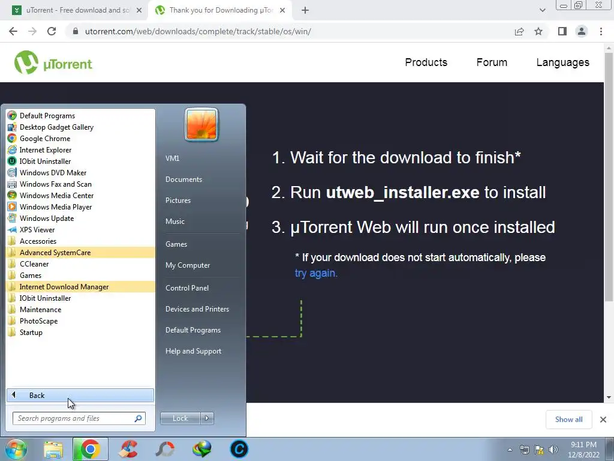Screen dimensions: 614x461
Task: Expand Internet Download Manager folder
Action: (x=80, y=286)
